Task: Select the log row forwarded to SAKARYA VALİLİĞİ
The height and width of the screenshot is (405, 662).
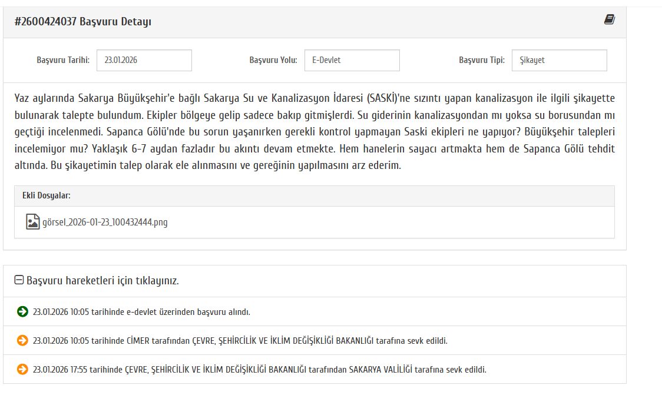Action: pos(260,370)
